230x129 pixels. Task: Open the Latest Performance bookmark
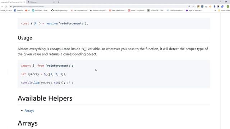[x=175, y=10]
